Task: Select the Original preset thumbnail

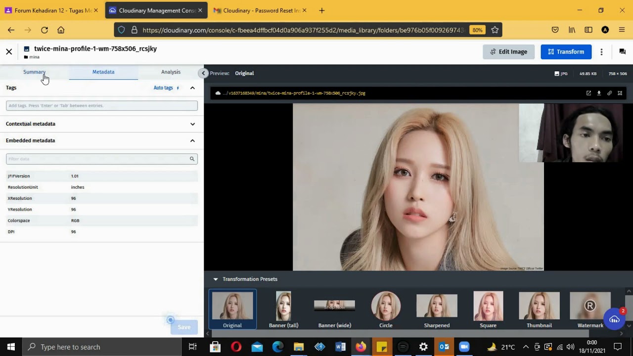Action: pos(232,310)
